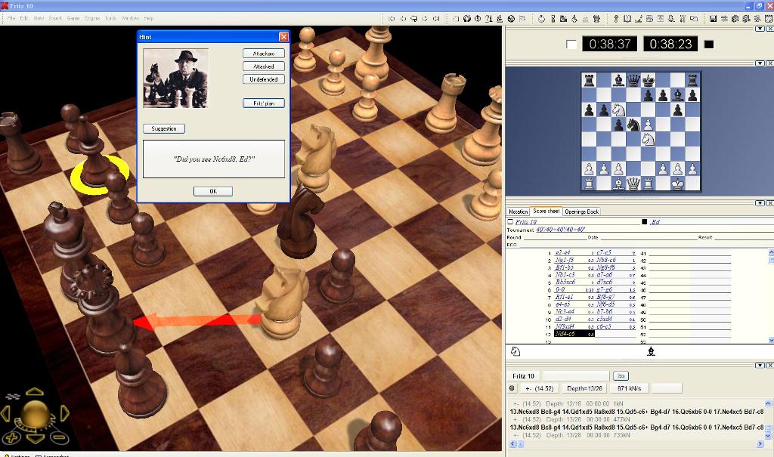Click the engine status lamp icon

[512, 388]
